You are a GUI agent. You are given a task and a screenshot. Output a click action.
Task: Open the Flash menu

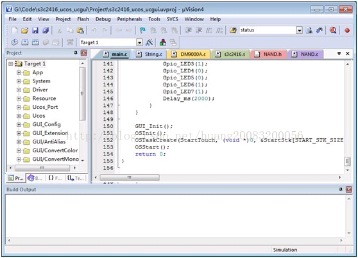tap(83, 19)
